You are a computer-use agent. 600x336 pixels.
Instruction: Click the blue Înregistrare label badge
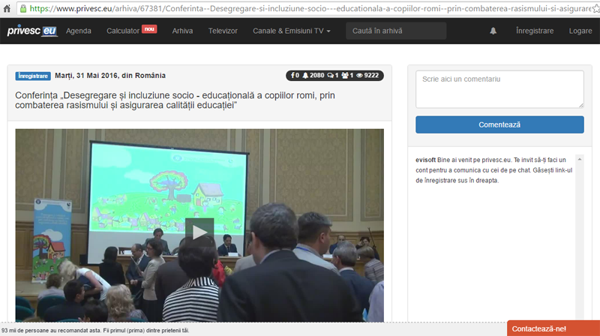click(x=33, y=76)
